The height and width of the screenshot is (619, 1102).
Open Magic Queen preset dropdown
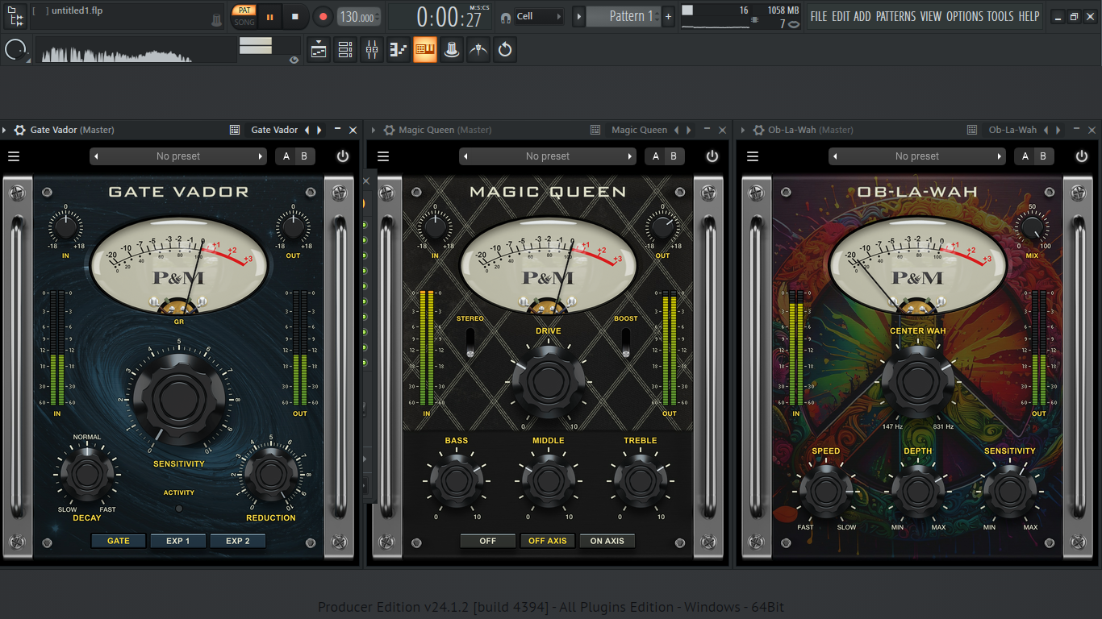pyautogui.click(x=548, y=156)
